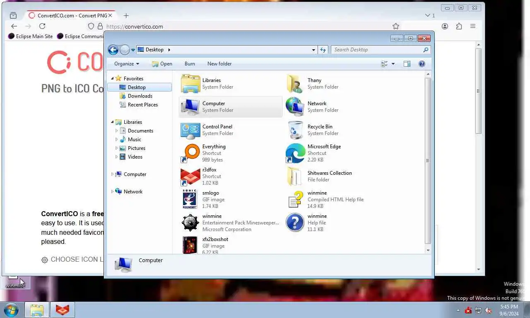Open Explorer Help question mark button
530x318 pixels.
(x=422, y=64)
